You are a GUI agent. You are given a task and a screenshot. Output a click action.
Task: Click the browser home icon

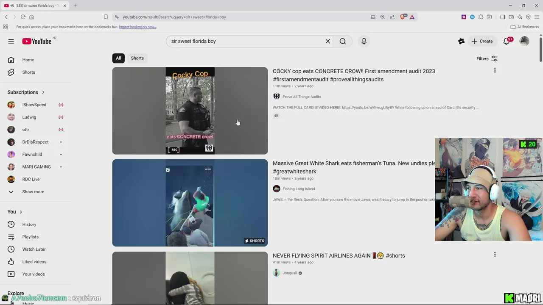(x=31, y=17)
